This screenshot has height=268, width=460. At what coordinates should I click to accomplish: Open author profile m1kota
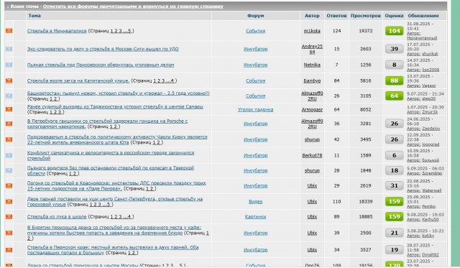click(312, 31)
